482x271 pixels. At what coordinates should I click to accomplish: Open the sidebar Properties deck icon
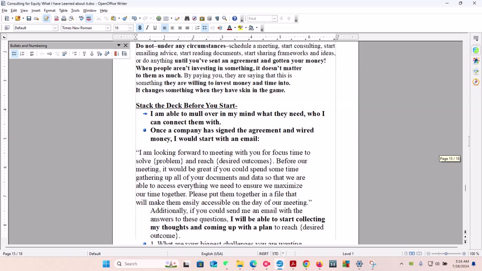476,50
